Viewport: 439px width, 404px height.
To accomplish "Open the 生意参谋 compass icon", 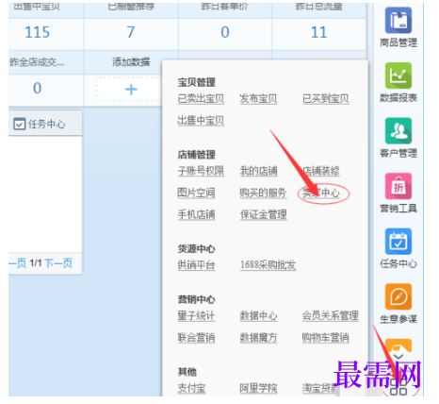I will click(x=398, y=297).
